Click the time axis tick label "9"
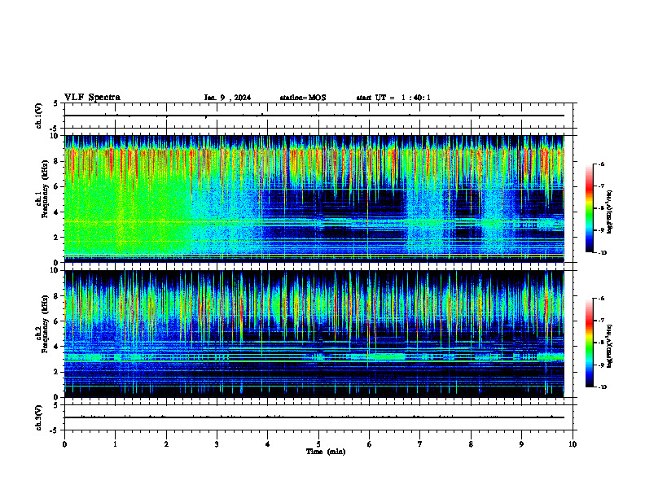 [521, 444]
